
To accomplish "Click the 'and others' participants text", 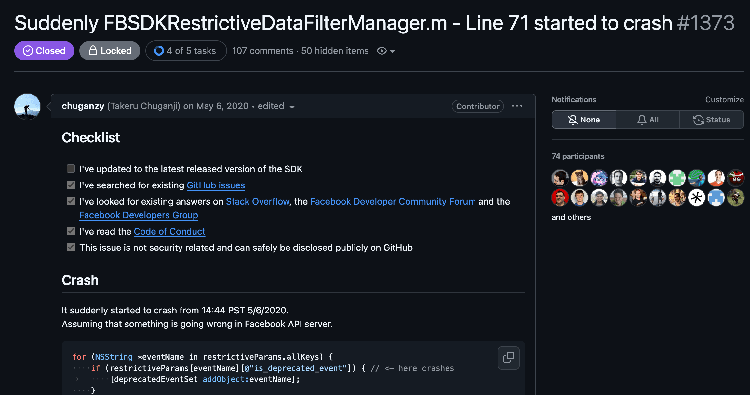I will tap(571, 217).
